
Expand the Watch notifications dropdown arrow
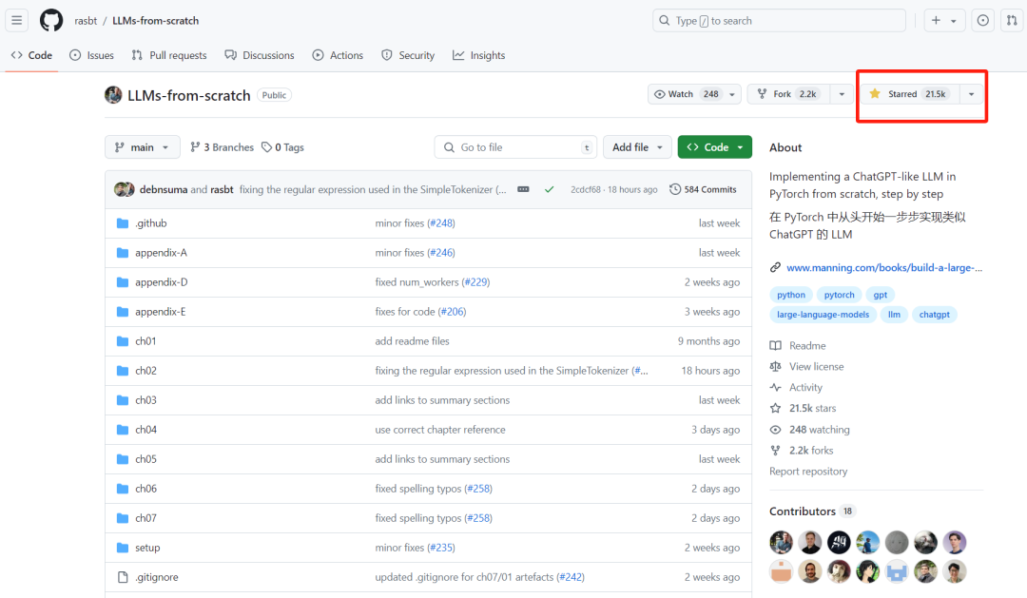click(x=732, y=94)
